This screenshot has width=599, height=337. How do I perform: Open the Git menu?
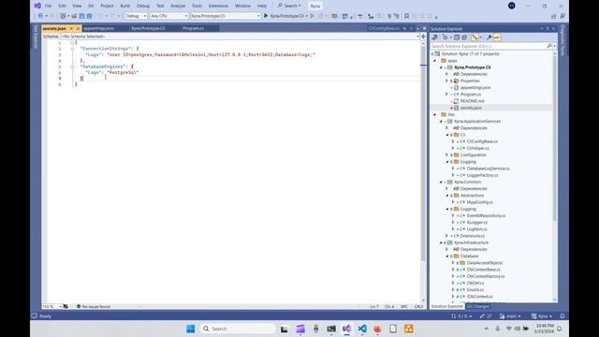pyautogui.click(x=91, y=6)
